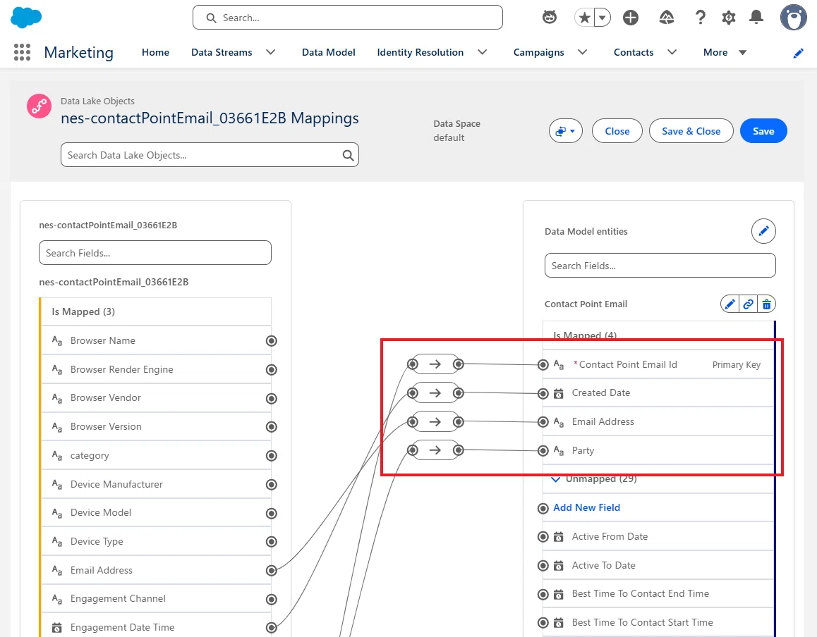Expand the Data Streams menu chevron
This screenshot has width=817, height=637.
270,52
